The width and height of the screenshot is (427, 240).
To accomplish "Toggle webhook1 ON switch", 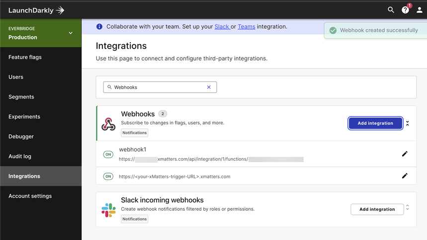I will point(108,154).
